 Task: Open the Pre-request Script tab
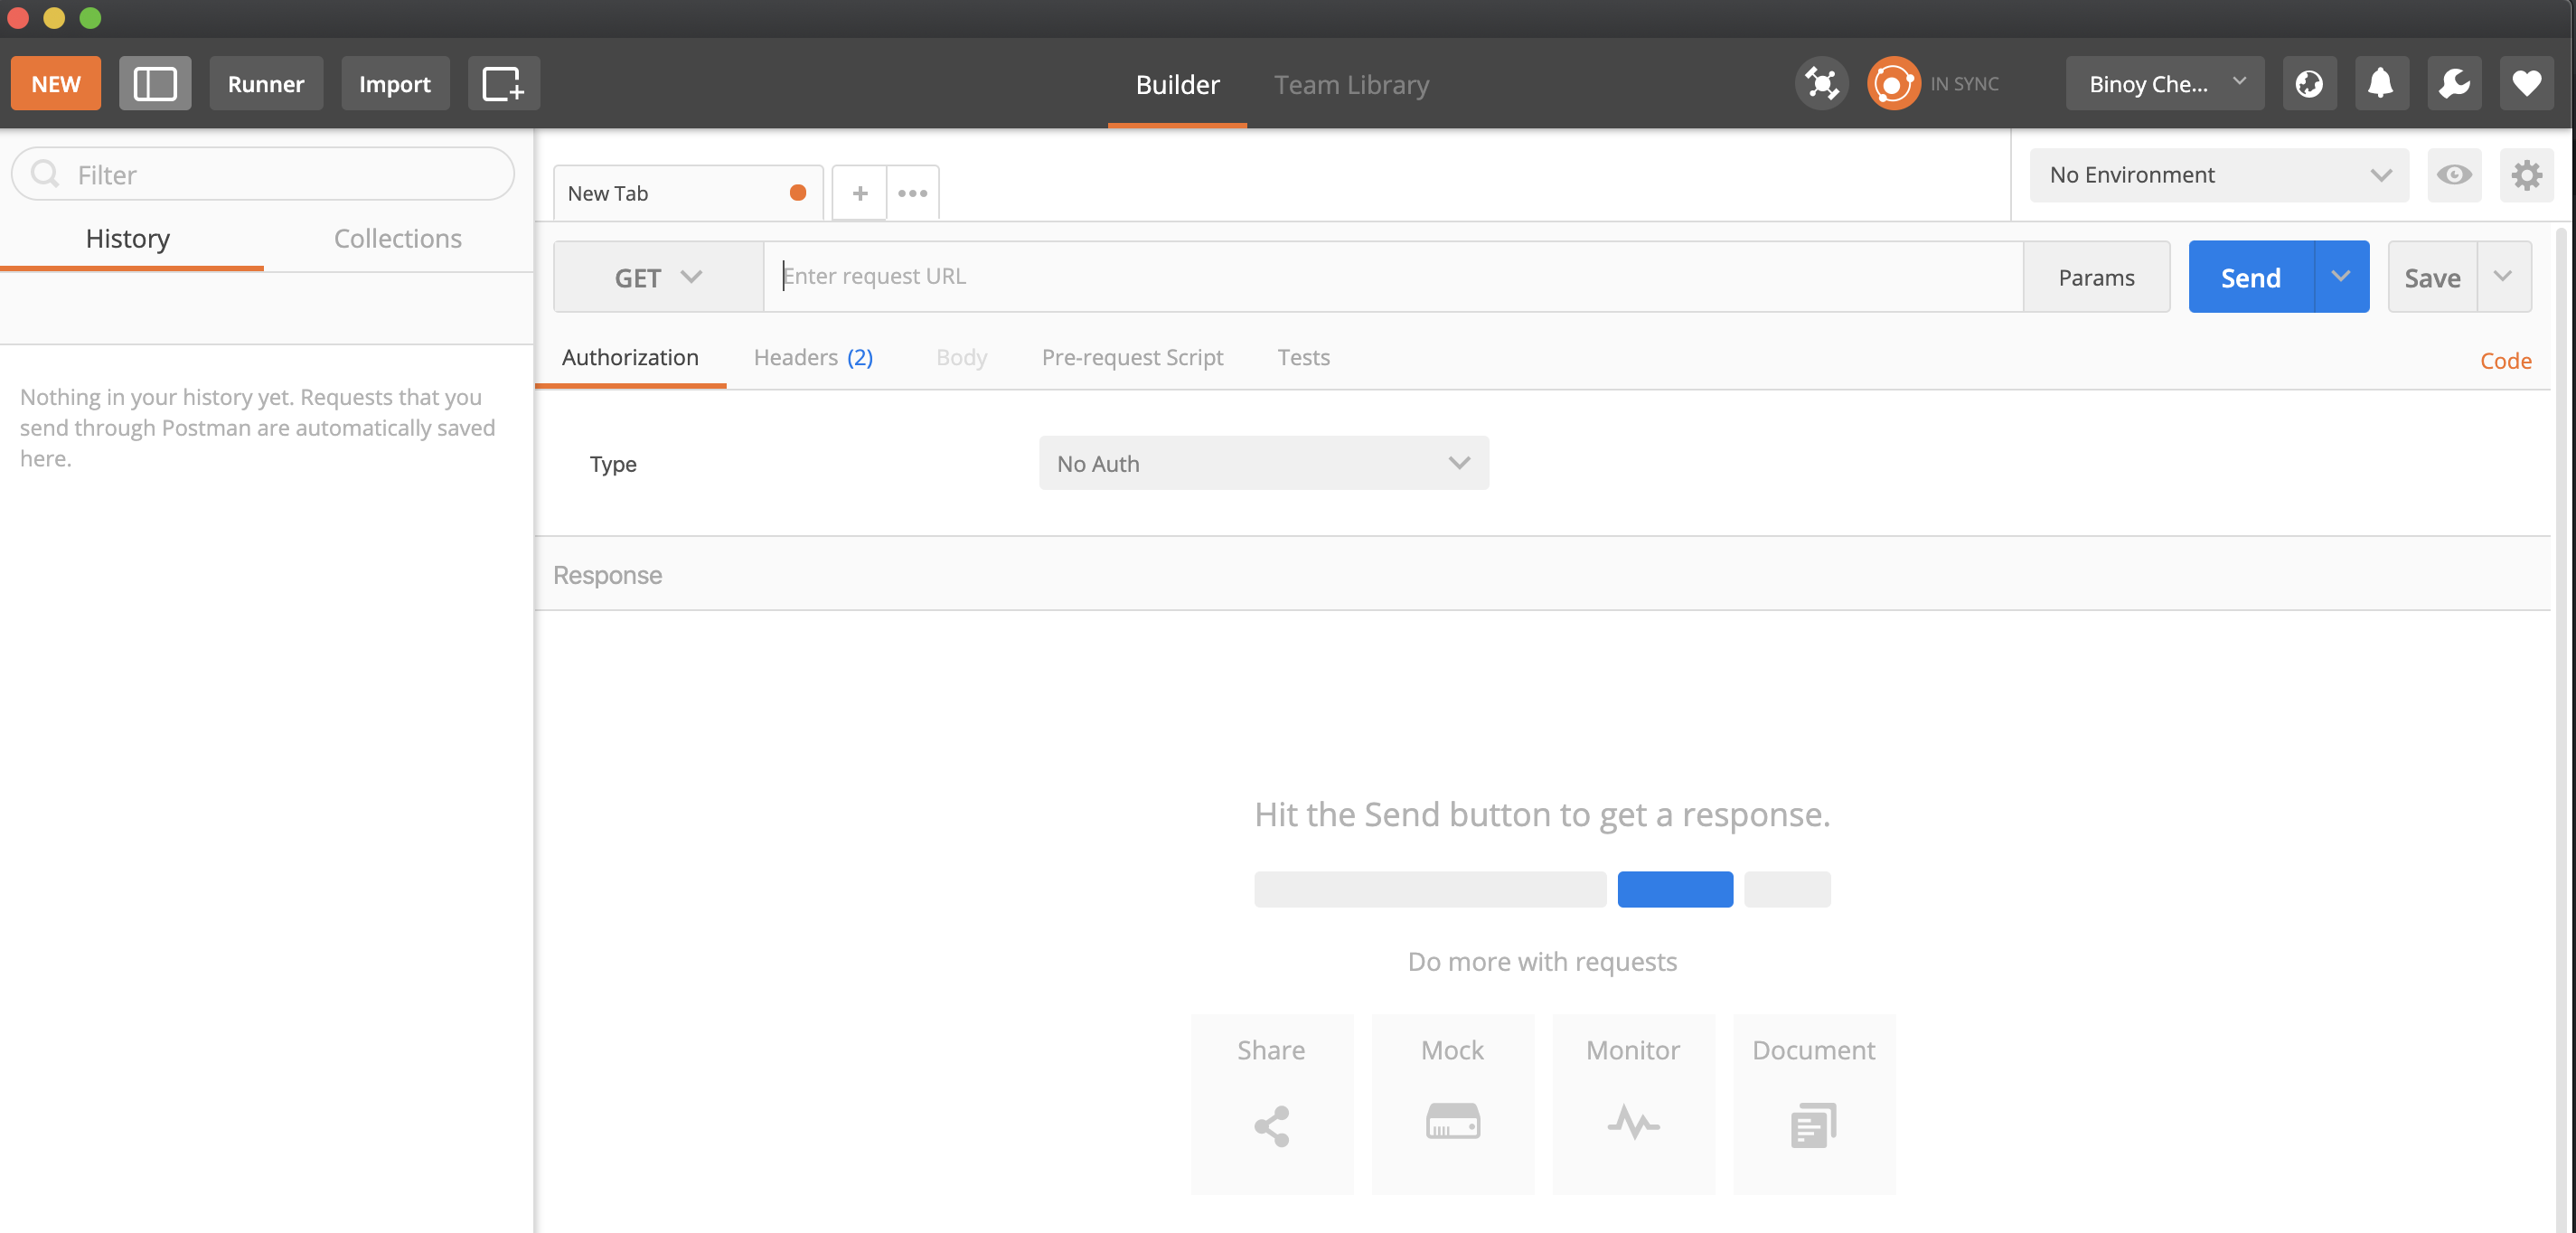coord(1132,357)
